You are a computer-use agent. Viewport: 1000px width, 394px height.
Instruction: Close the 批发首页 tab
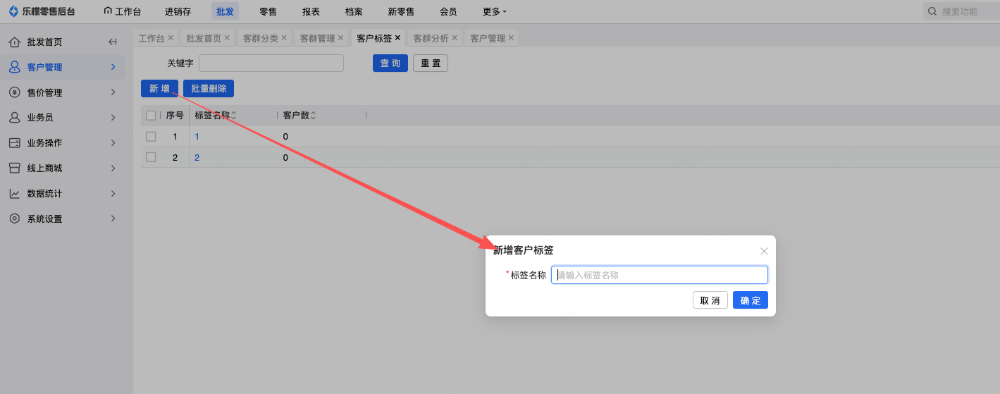tap(227, 37)
